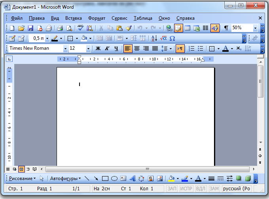Open the Columns layout icon
This screenshot has height=199, width=269.
coord(206,28)
